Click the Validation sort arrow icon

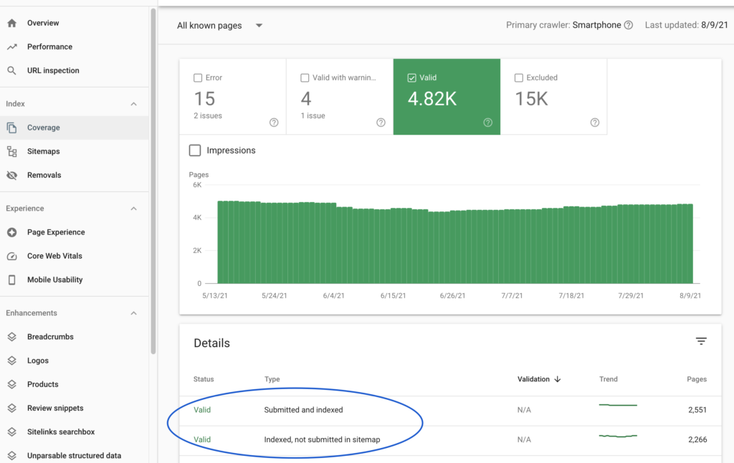tap(557, 379)
